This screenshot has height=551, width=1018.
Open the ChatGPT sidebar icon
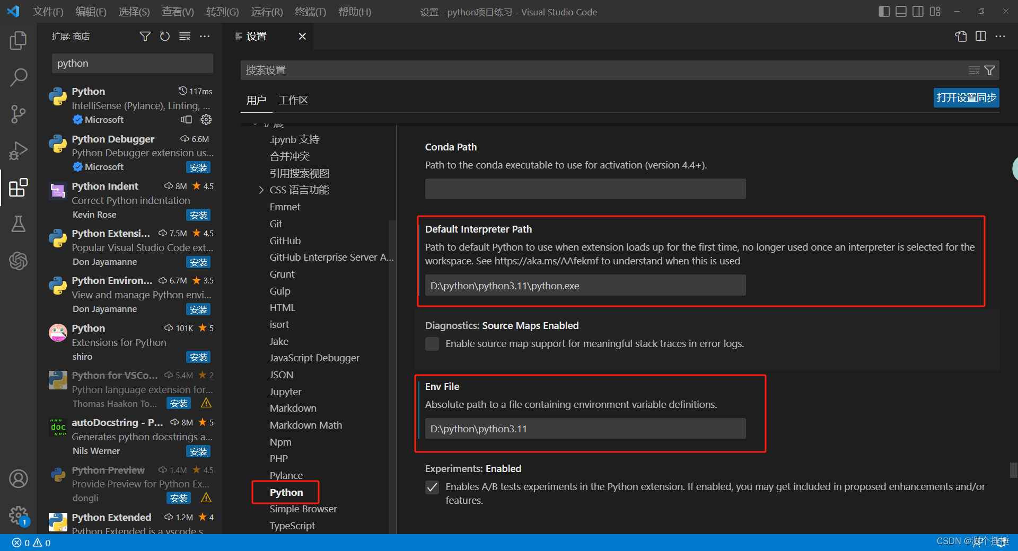18,261
